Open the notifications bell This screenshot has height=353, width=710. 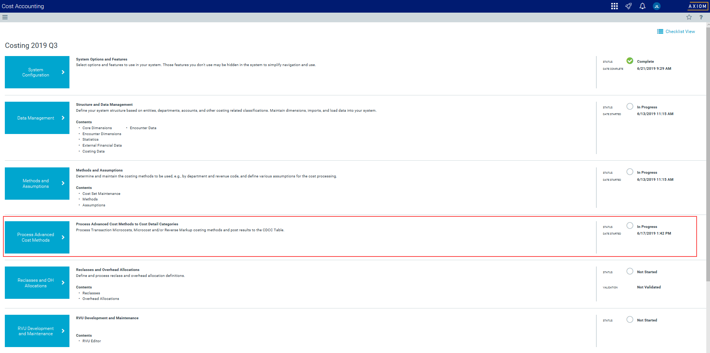(642, 6)
